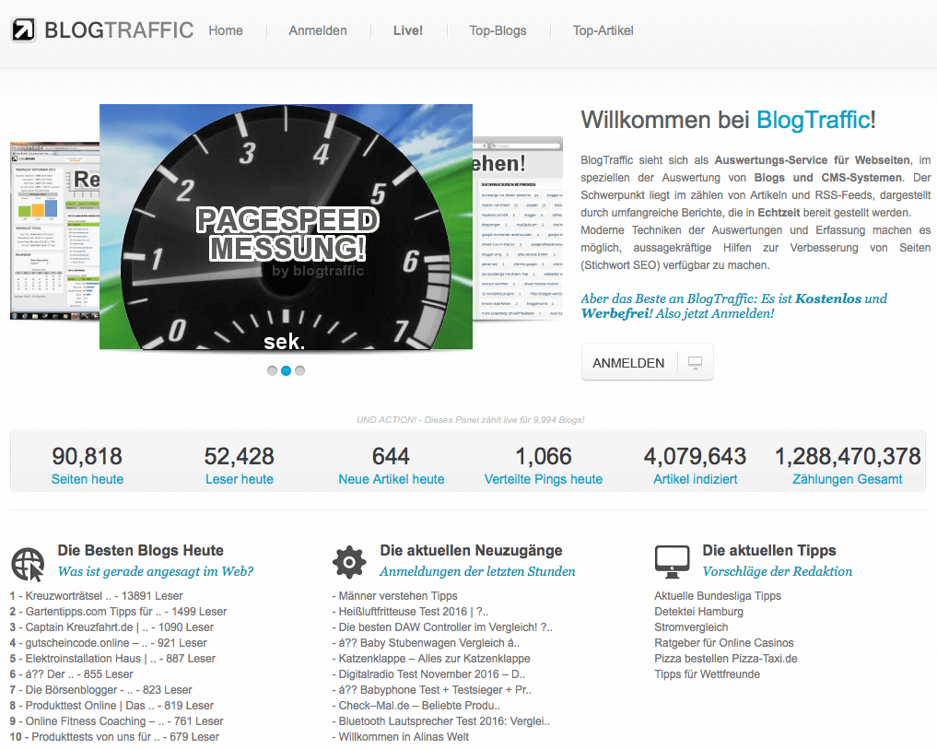Open Pizza bestellen Pizza-Taxi.de link
Image resolution: width=937 pixels, height=749 pixels.
pyautogui.click(x=726, y=658)
